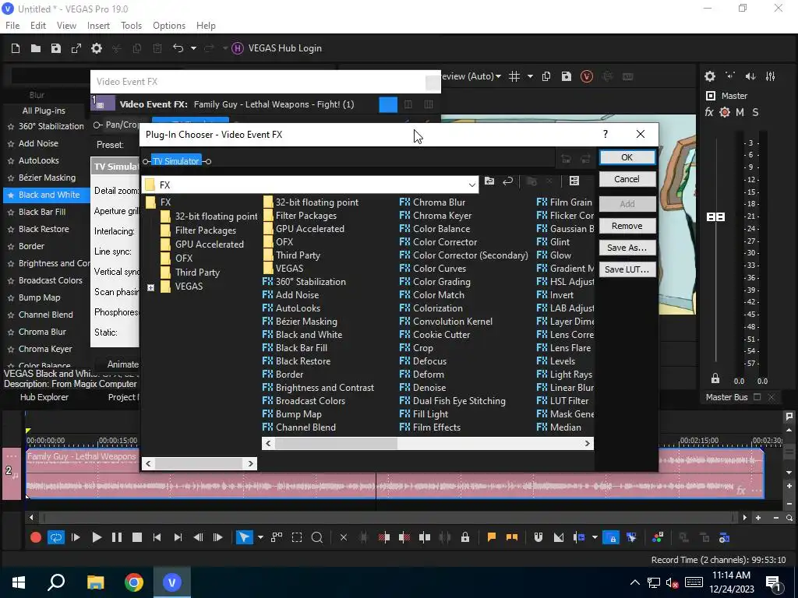Image resolution: width=798 pixels, height=598 pixels.
Task: Open project Properties gear icon
Action: pos(96,48)
